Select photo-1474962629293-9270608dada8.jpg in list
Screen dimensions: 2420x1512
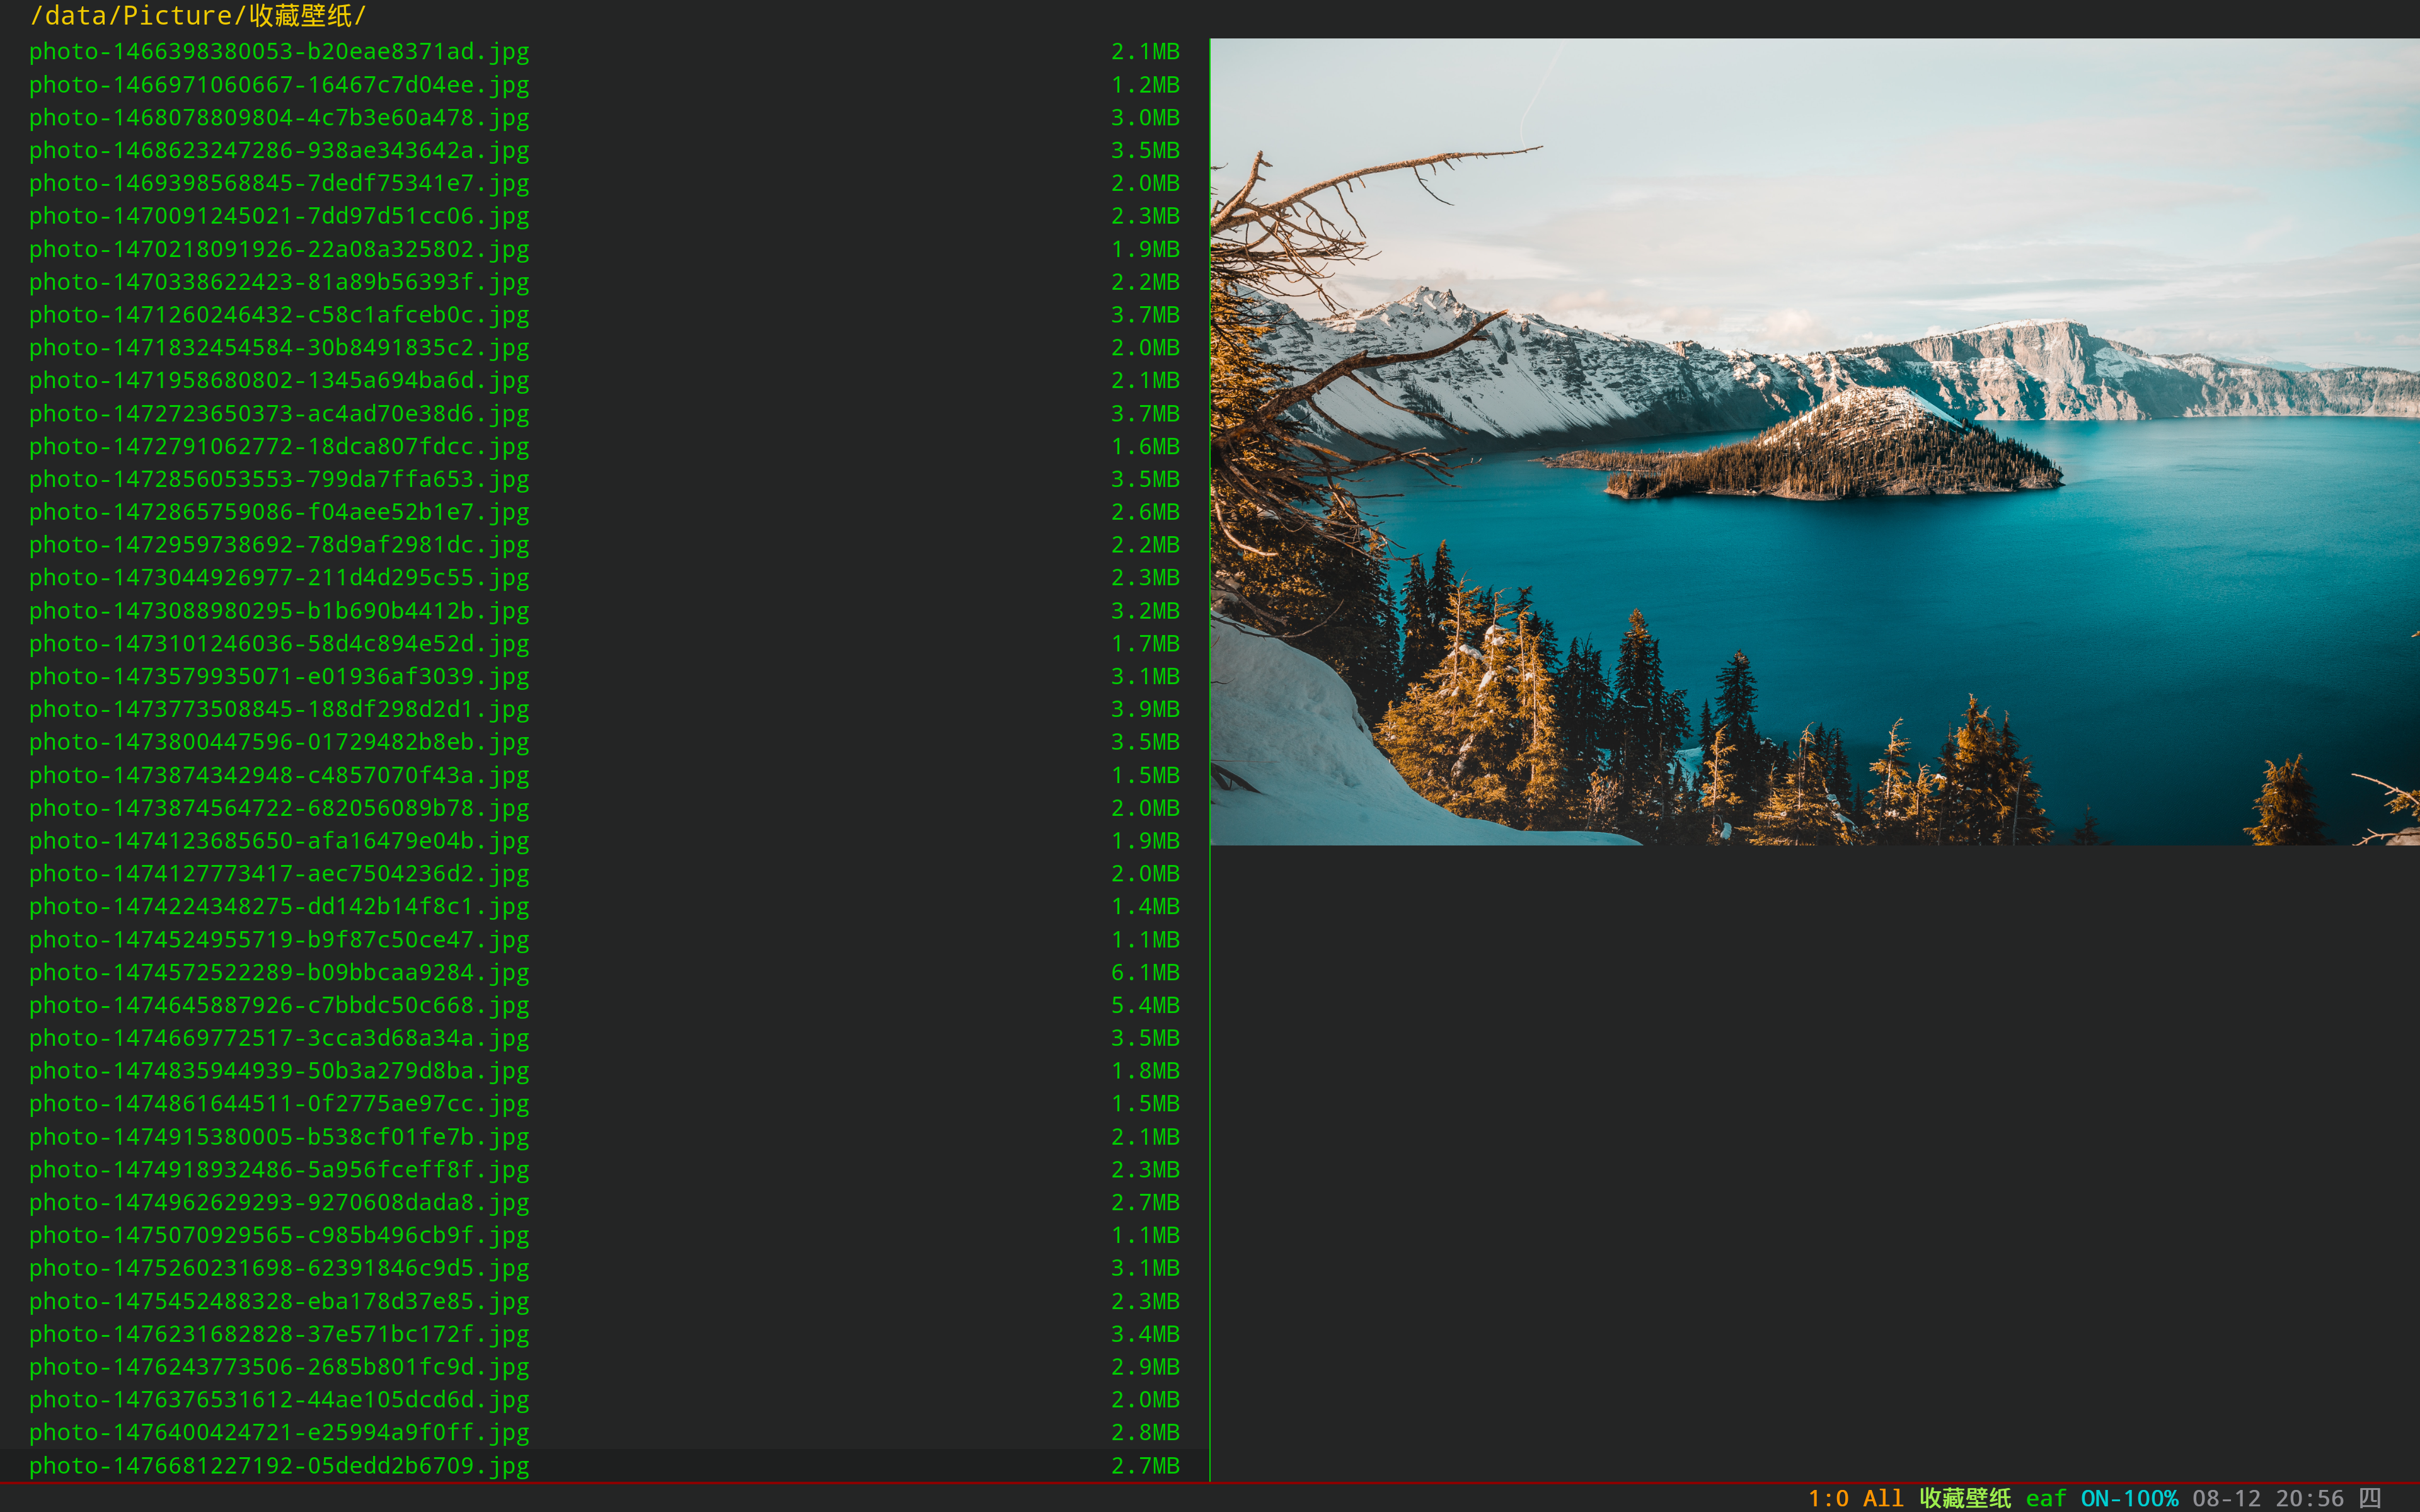coord(279,1203)
